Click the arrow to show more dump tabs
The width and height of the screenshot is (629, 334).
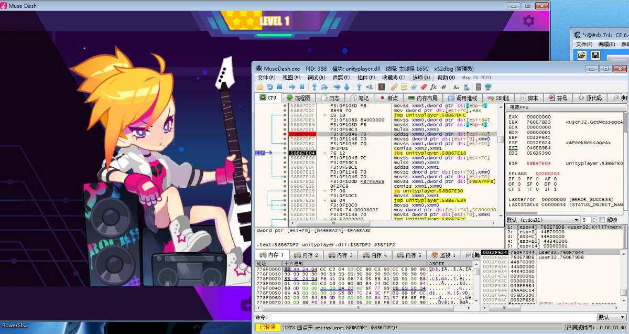pos(477,255)
